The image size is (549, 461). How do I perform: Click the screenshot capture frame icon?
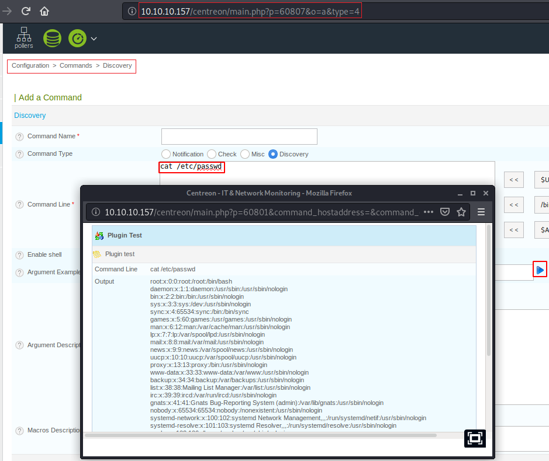tap(475, 438)
